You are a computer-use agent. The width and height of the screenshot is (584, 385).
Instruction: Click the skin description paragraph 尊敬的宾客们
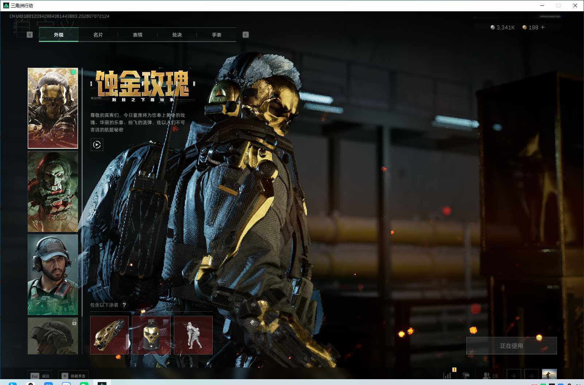pyautogui.click(x=138, y=122)
